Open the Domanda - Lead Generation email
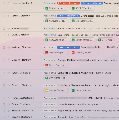 pos(72,117)
